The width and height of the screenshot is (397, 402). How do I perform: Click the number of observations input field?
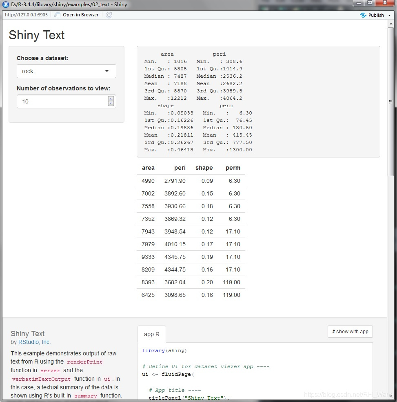(x=67, y=101)
